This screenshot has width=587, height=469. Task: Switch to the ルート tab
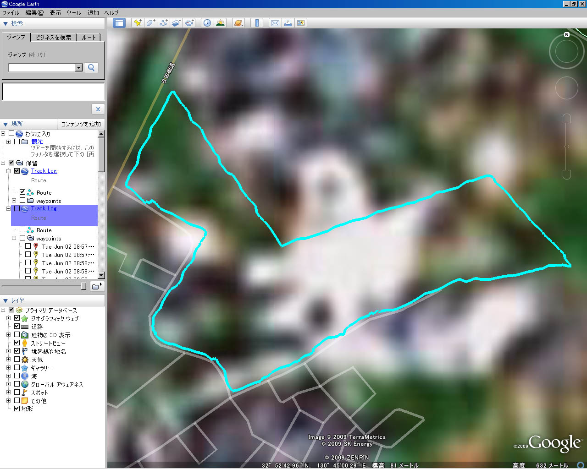[89, 38]
